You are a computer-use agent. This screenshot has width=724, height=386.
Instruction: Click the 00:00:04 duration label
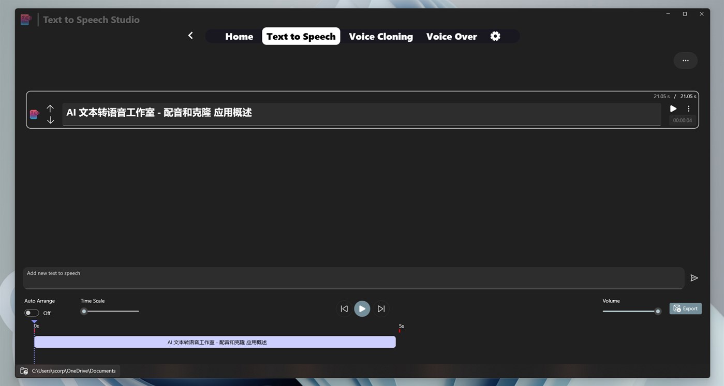(x=682, y=120)
